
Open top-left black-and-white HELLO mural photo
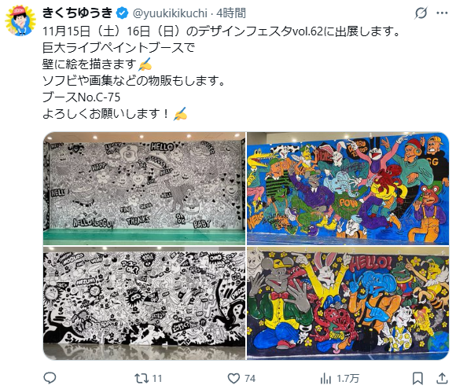[x=144, y=189]
